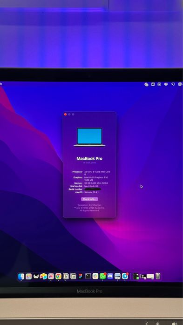
Task: Click the circled N menu bar icon
Action: coord(159,84)
